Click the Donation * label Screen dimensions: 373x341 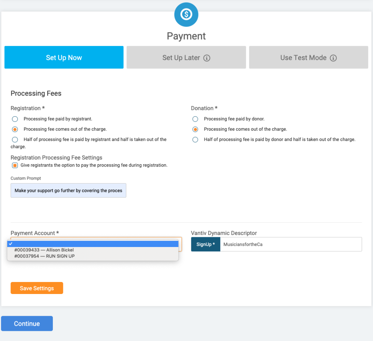click(204, 108)
